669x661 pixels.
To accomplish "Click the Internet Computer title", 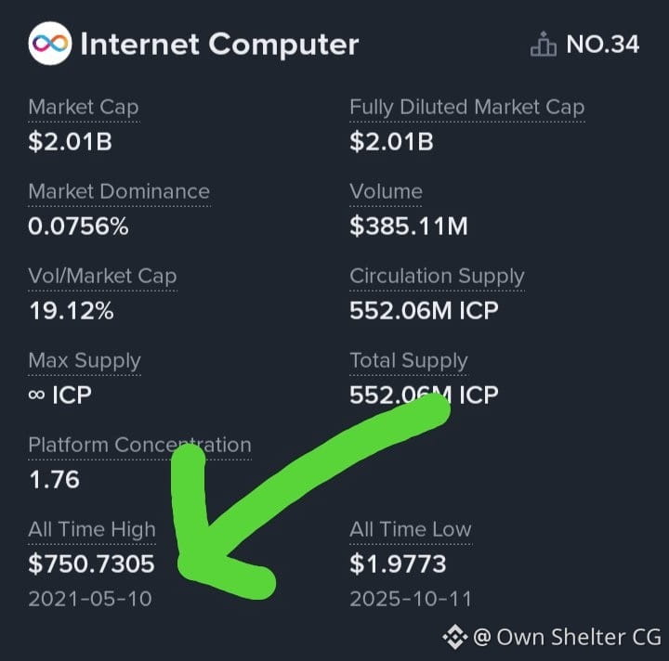I will (219, 44).
